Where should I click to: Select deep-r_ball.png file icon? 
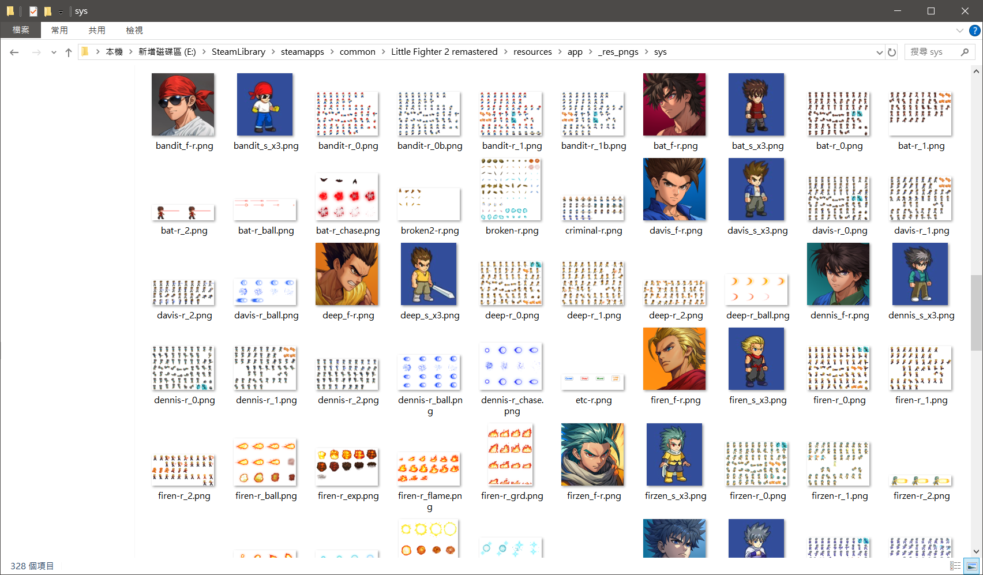click(756, 290)
